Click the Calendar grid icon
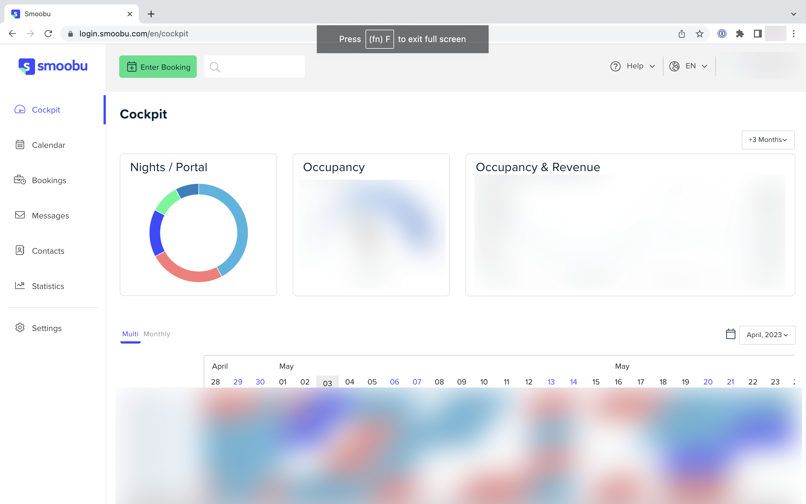Image resolution: width=806 pixels, height=504 pixels. pyautogui.click(x=20, y=145)
